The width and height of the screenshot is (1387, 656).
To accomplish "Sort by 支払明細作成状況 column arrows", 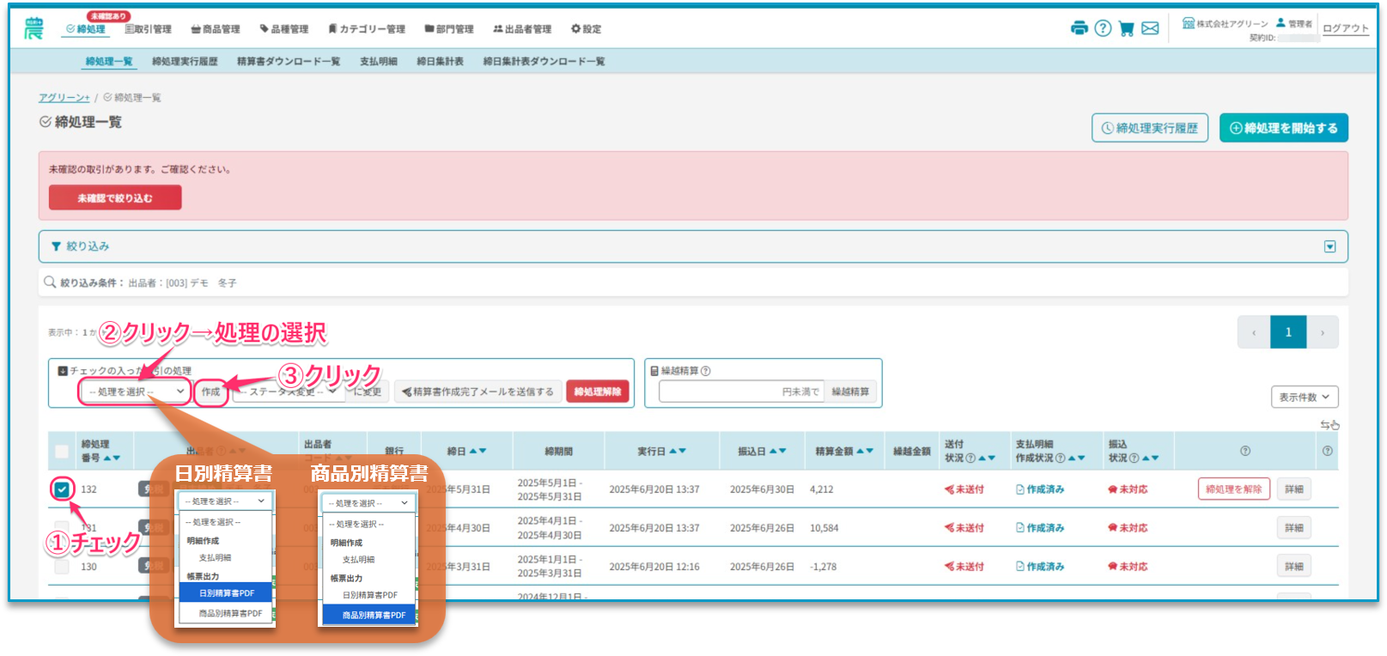I will (x=1077, y=458).
